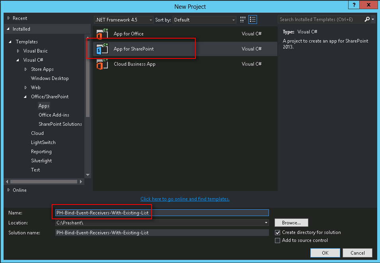Image resolution: width=380 pixels, height=263 pixels.
Task: Select the App for SharePoint template icon
Action: [102, 49]
